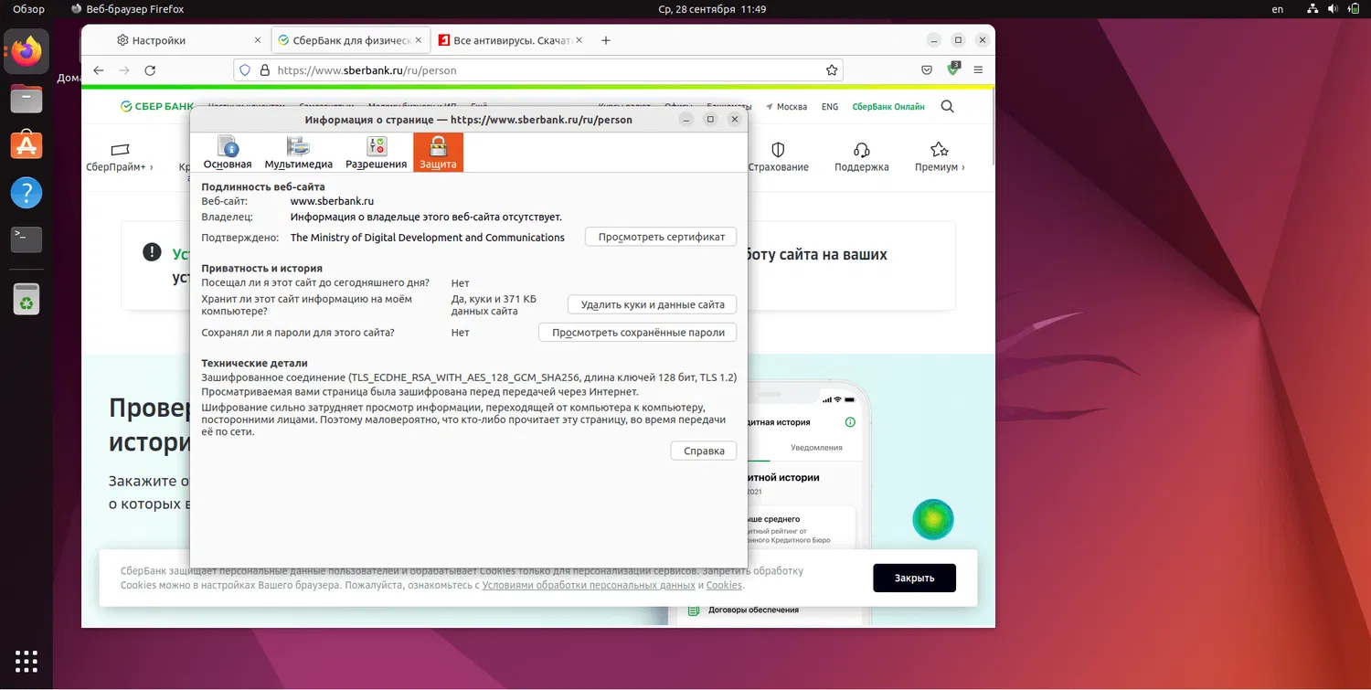Click СберБанк Онлайн link

pos(888,107)
